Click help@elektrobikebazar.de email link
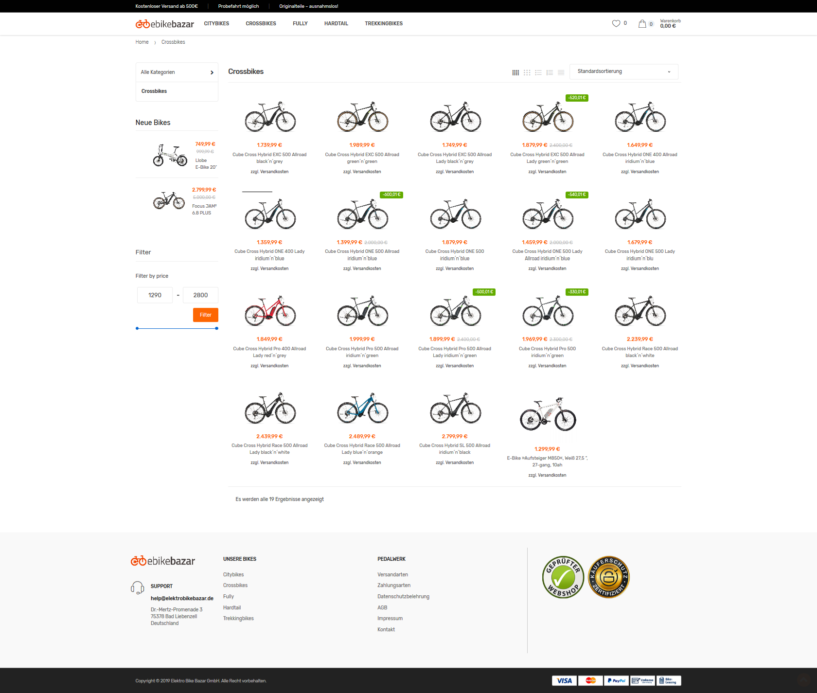This screenshot has height=693, width=817. click(182, 599)
